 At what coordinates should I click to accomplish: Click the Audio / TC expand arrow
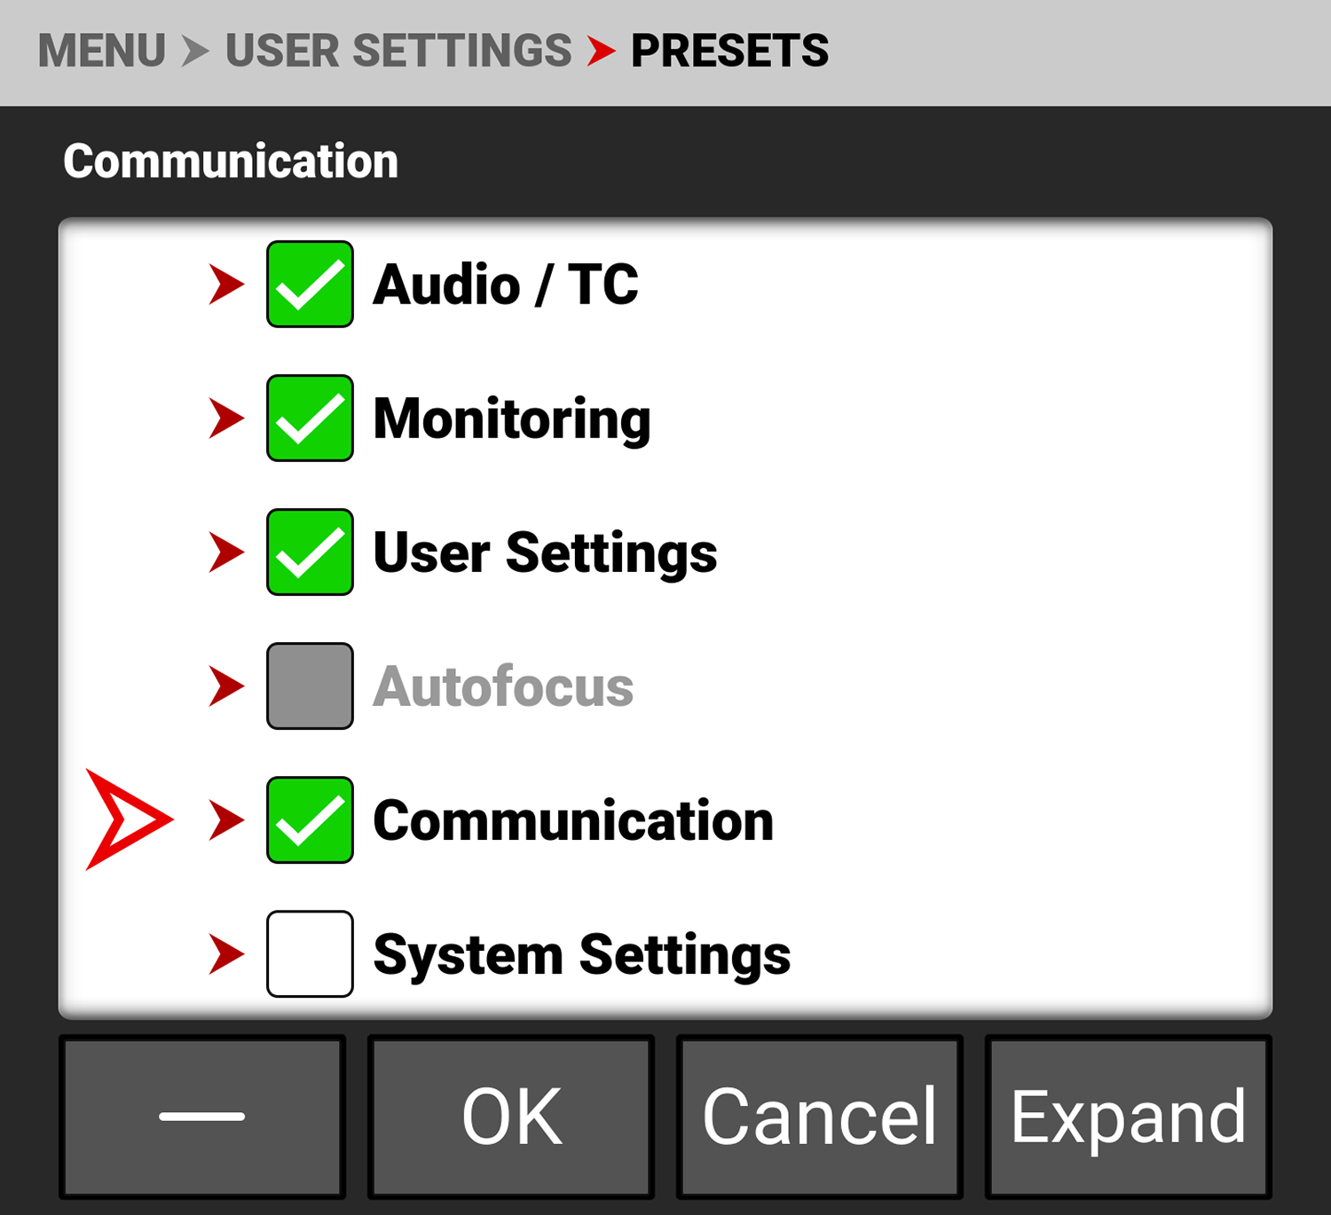coord(224,285)
